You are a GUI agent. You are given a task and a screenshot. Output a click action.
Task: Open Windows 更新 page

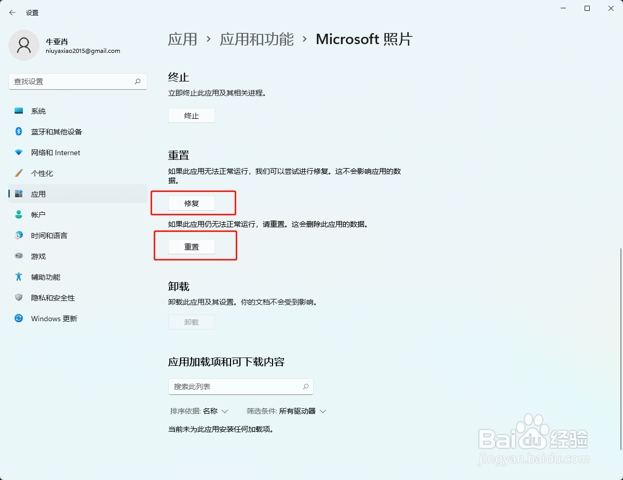78,319
